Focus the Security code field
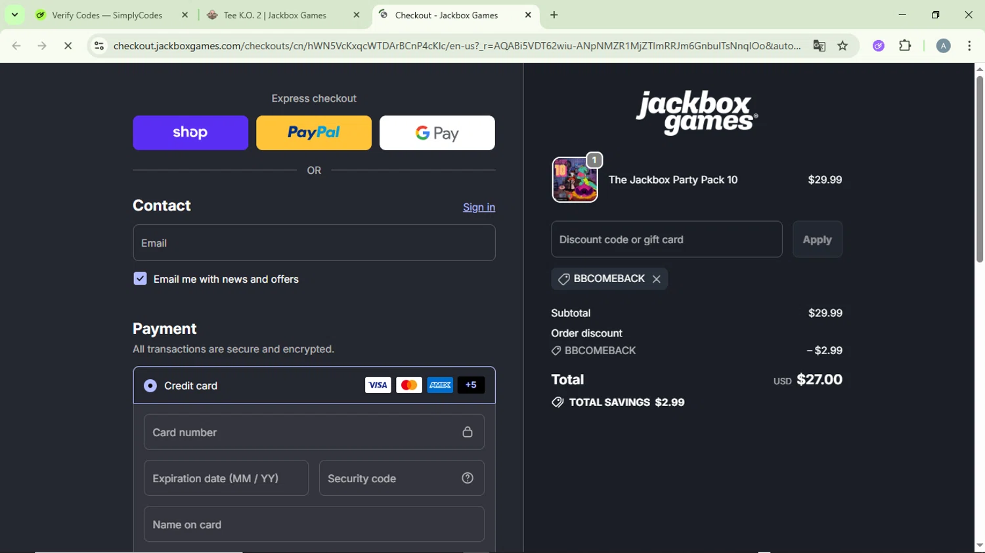The height and width of the screenshot is (553, 985). [402, 478]
